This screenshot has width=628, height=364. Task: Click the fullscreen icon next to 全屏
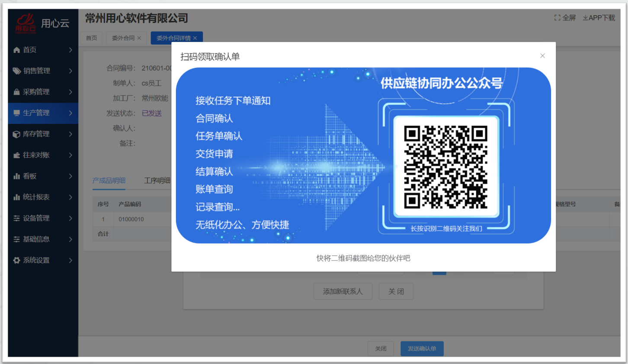pos(557,18)
